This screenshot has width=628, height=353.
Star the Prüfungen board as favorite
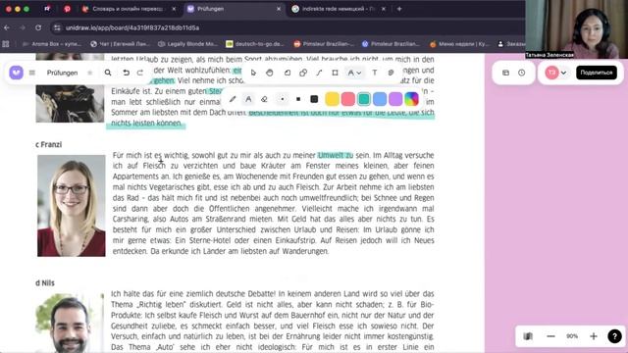pyautogui.click(x=89, y=73)
